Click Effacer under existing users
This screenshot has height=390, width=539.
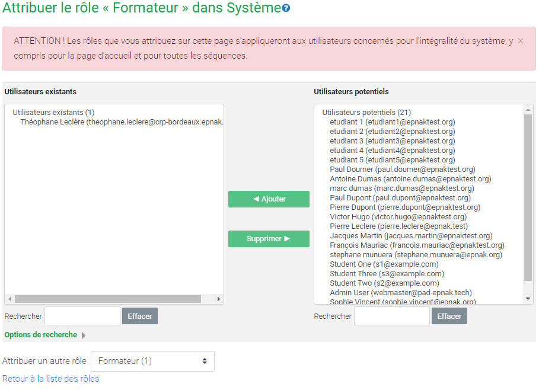(140, 316)
